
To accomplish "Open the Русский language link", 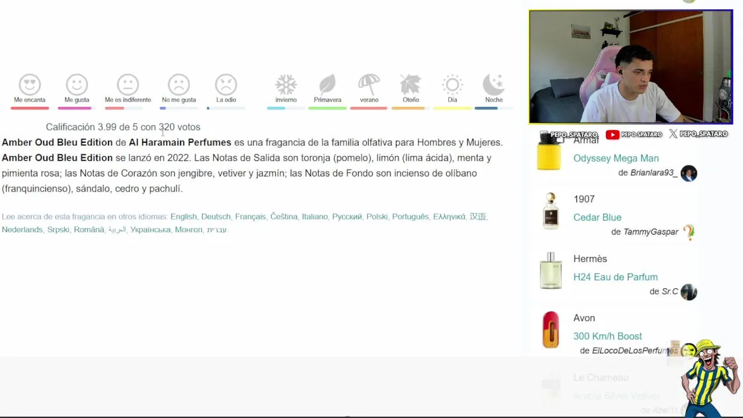I will tap(347, 217).
